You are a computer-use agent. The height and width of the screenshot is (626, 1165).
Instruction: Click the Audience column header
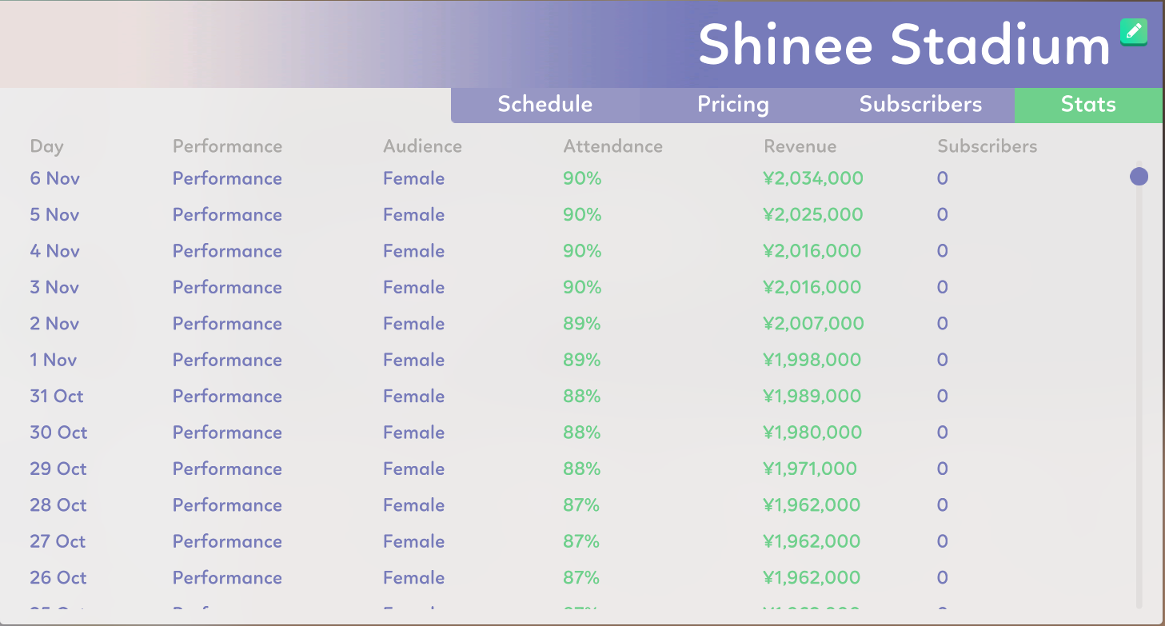point(422,146)
